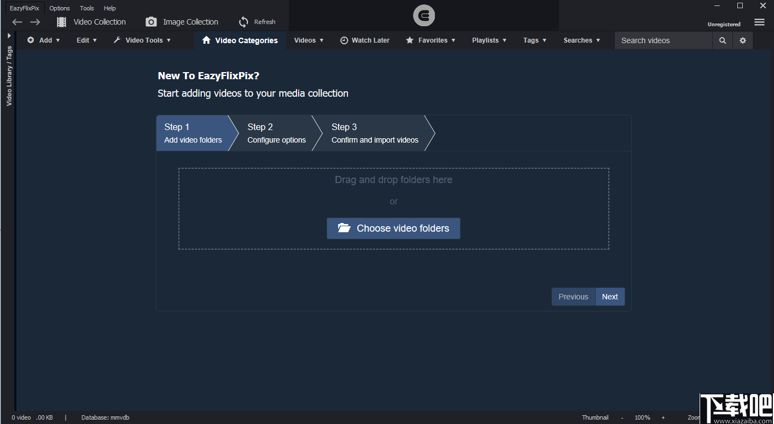The width and height of the screenshot is (774, 424).
Task: Maximize the EazyFlixPix window
Action: click(740, 6)
